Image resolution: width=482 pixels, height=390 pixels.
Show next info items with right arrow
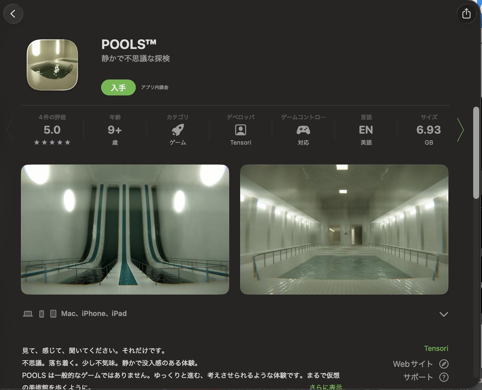pos(460,130)
